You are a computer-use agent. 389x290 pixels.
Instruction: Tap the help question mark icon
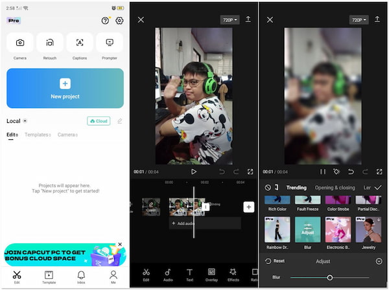pos(105,21)
